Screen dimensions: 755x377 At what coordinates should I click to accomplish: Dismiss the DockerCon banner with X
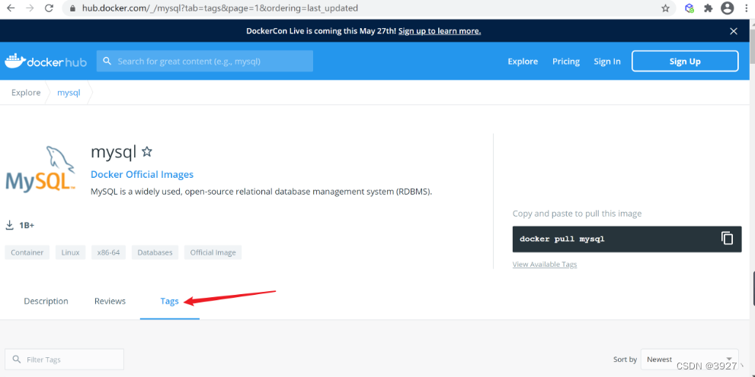point(734,31)
